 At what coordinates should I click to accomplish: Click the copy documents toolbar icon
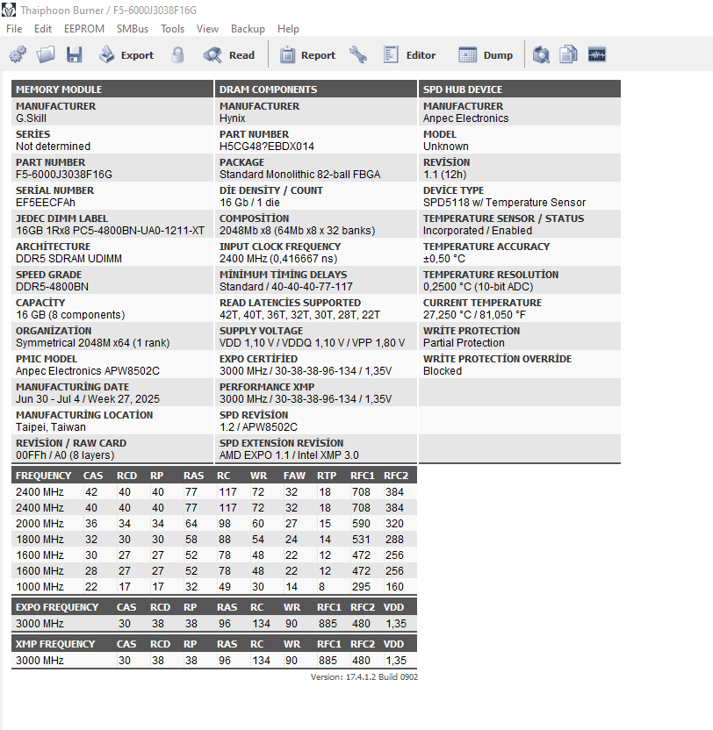pos(568,54)
